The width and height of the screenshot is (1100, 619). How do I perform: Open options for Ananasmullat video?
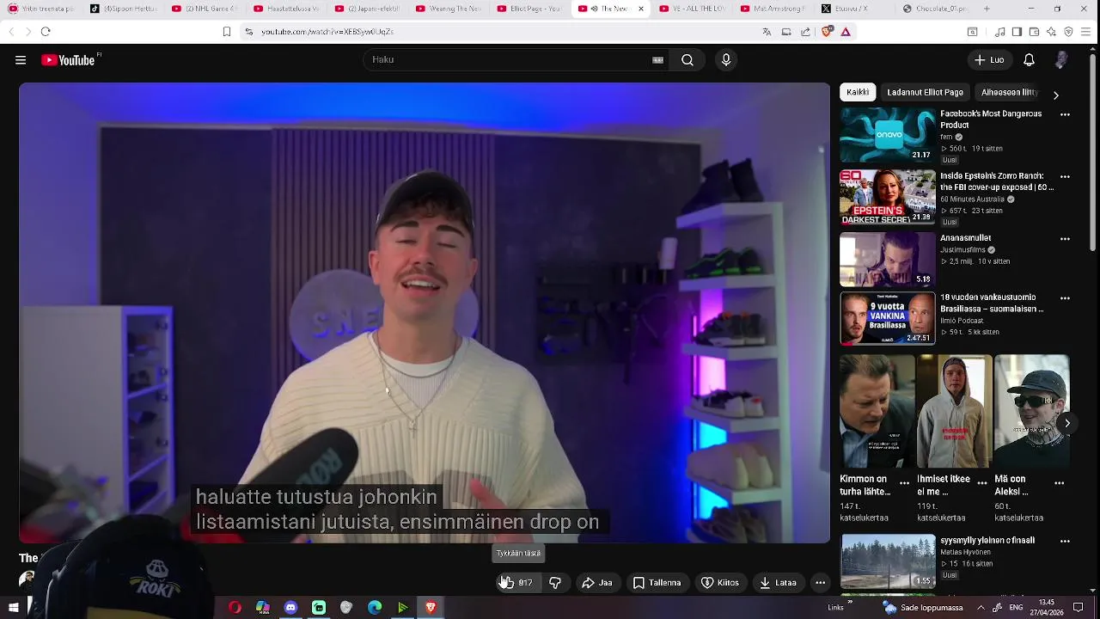[1065, 239]
